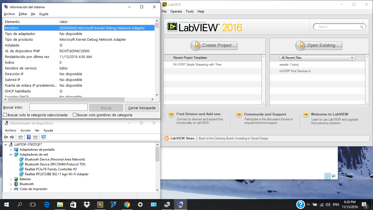Open Acción menu in Administrador de dispositivos
This screenshot has height=210, width=373.
[x=25, y=130]
